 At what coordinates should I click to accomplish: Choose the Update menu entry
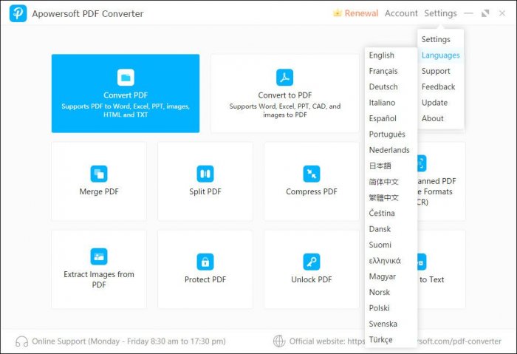coord(440,103)
